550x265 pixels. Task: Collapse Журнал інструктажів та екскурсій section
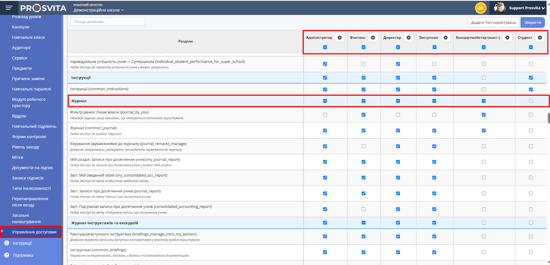[185, 223]
